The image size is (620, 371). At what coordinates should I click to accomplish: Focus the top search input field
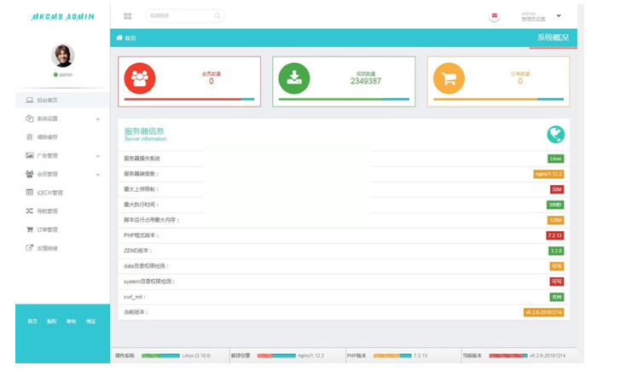[x=179, y=16]
